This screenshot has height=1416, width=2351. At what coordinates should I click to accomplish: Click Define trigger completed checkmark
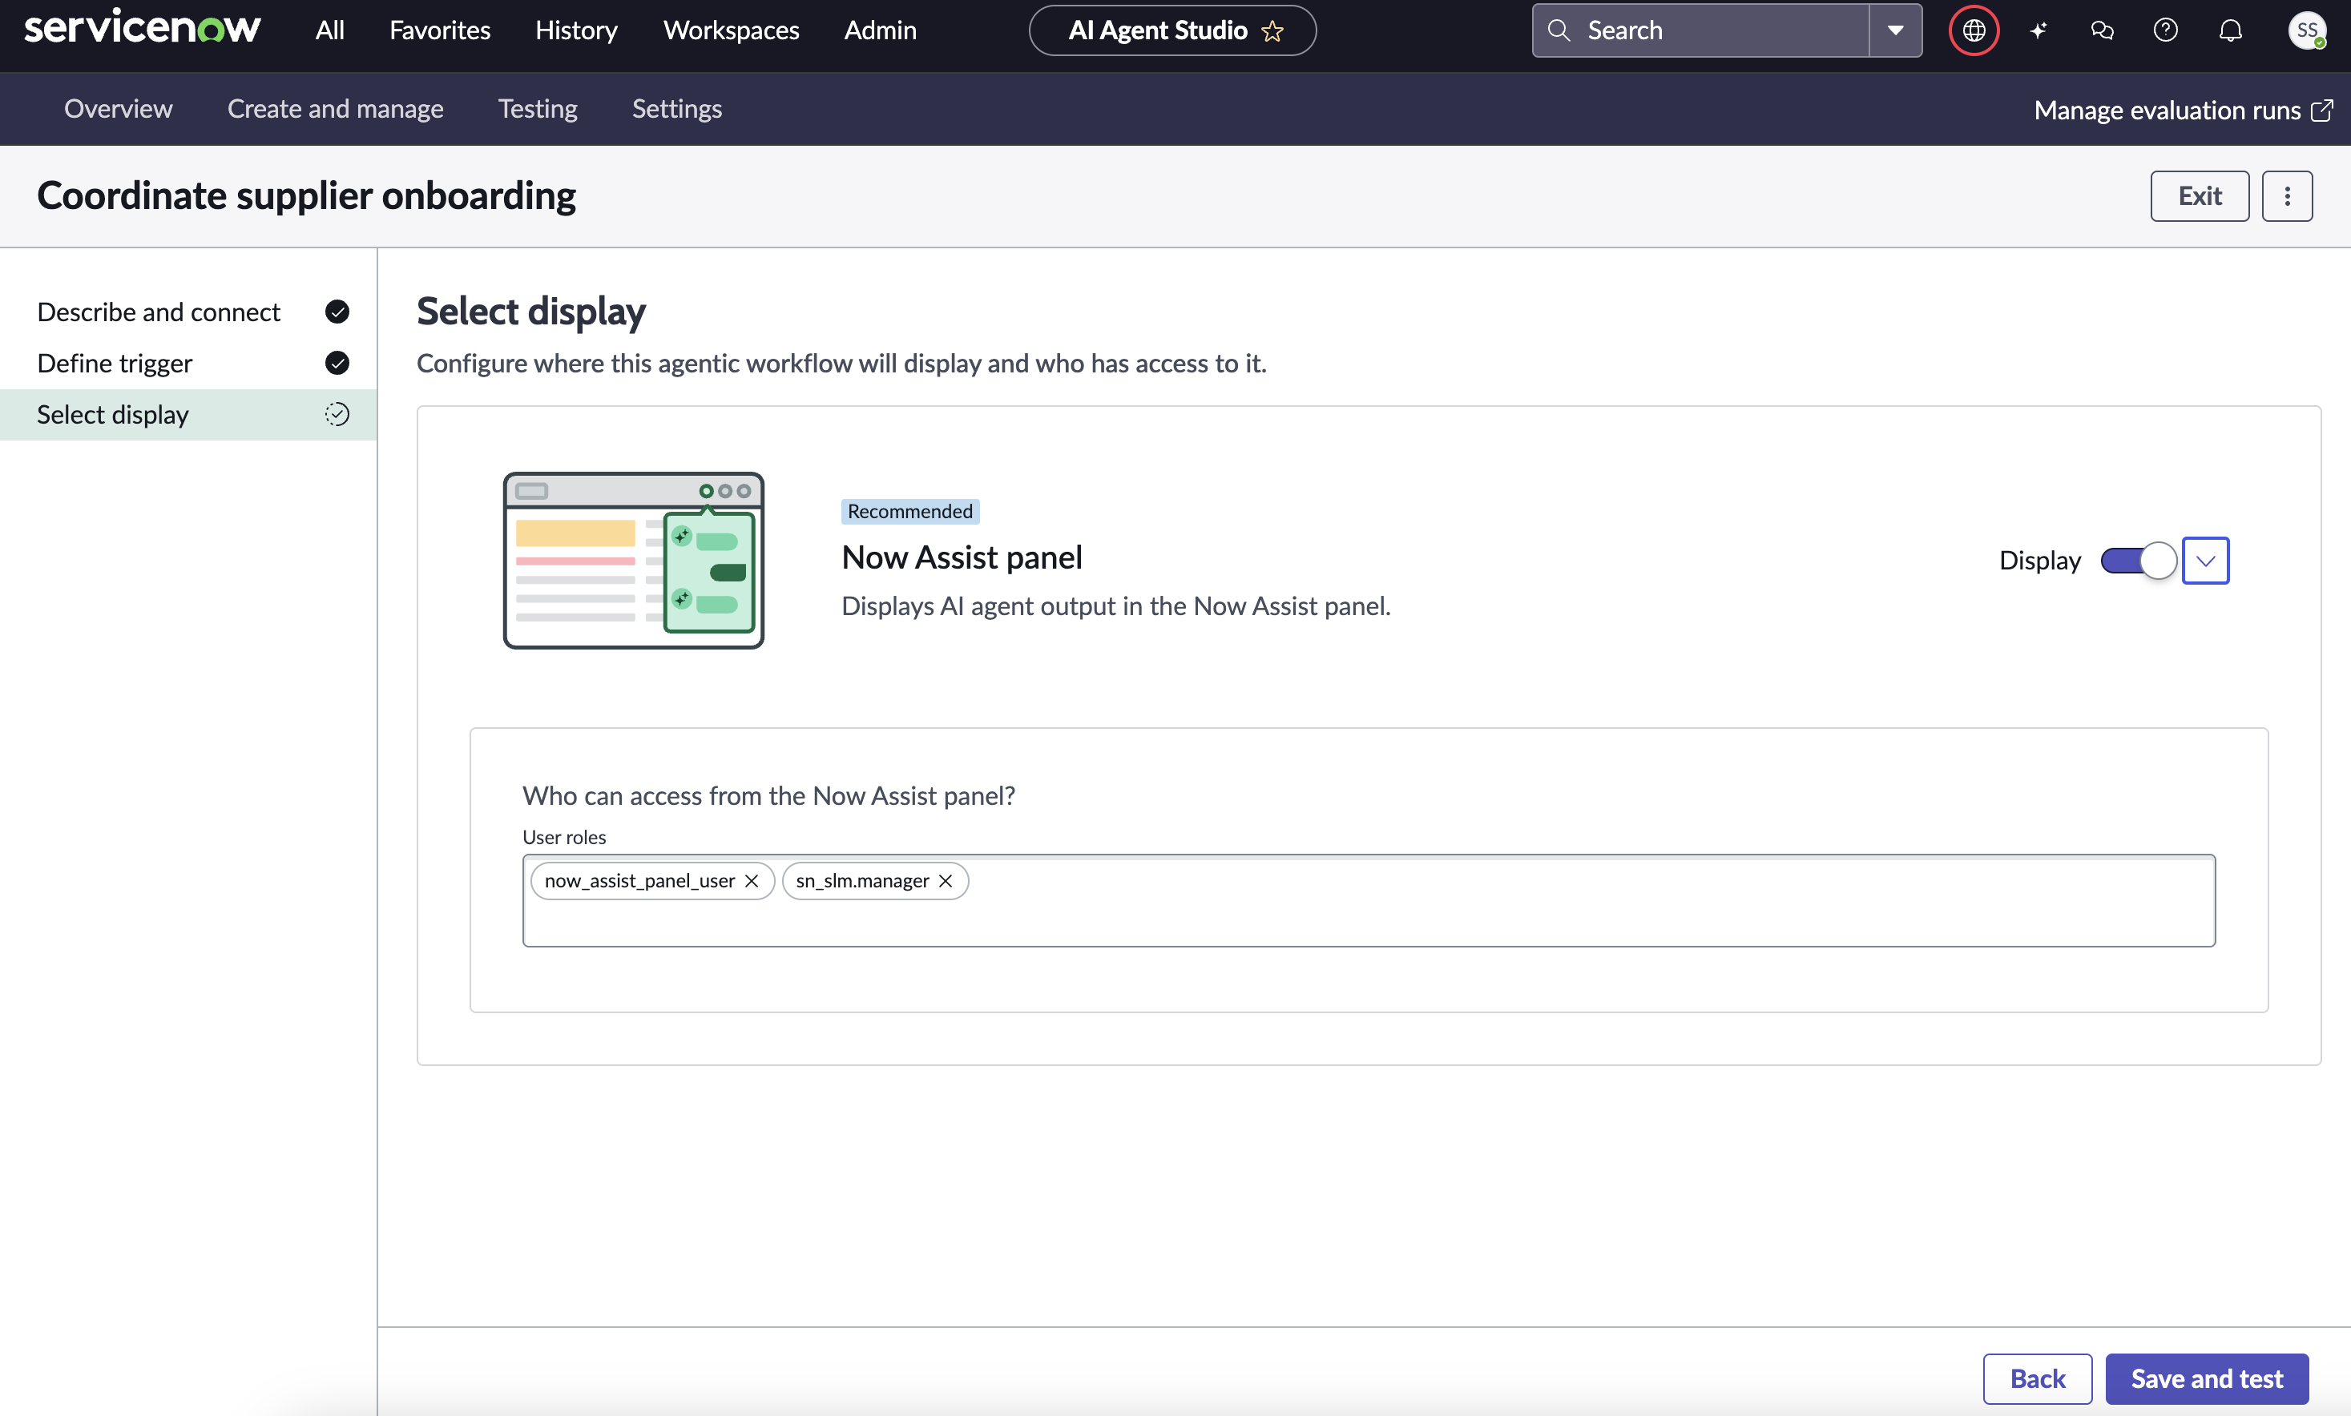(x=337, y=364)
